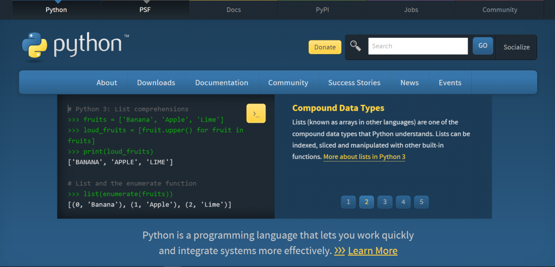
Task: Submit search with GO button
Action: tap(483, 46)
